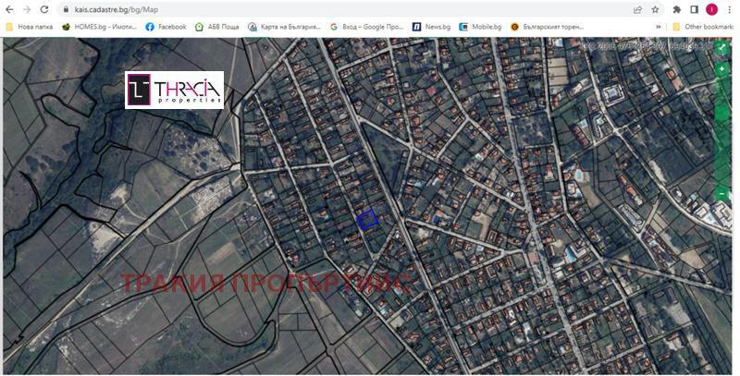Select the blue outlined parcel on map

[367, 219]
